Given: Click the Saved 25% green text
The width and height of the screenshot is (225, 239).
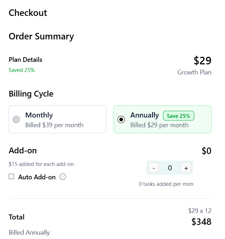Looking at the screenshot, I should 22,70.
